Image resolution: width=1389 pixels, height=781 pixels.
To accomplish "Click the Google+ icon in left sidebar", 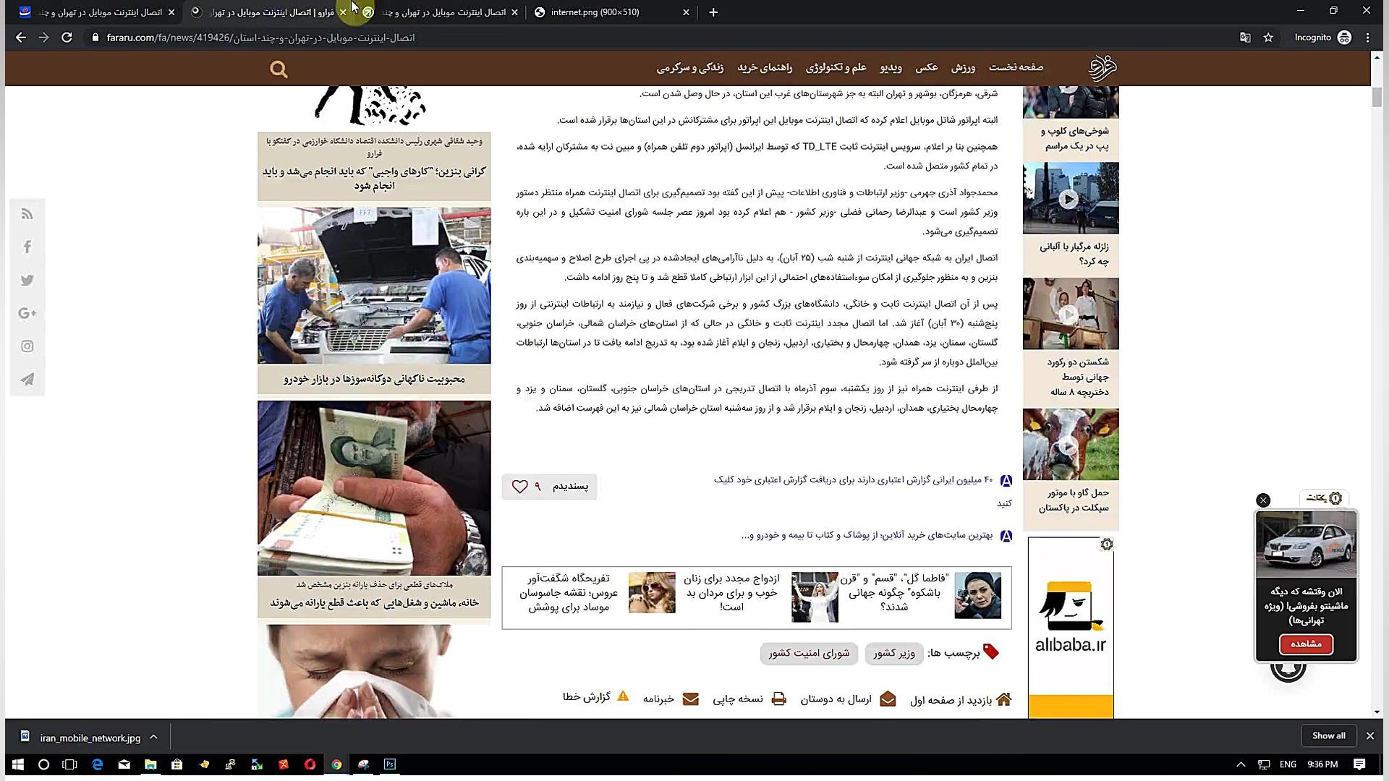I will pyautogui.click(x=27, y=313).
